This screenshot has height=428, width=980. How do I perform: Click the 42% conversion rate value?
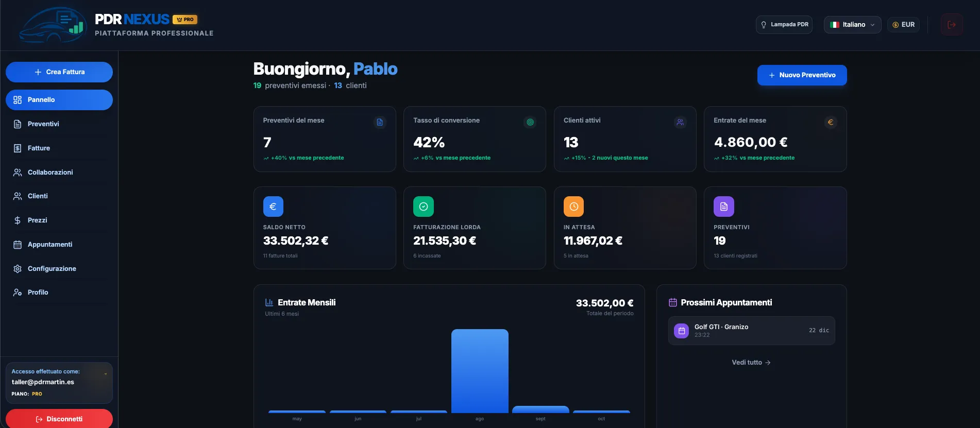429,142
